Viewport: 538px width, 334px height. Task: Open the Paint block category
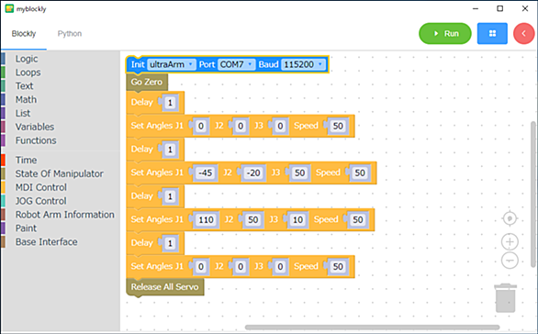[x=26, y=228]
